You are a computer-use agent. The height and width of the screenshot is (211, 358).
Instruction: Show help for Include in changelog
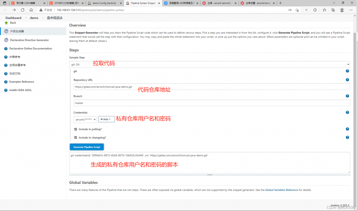[347, 138]
